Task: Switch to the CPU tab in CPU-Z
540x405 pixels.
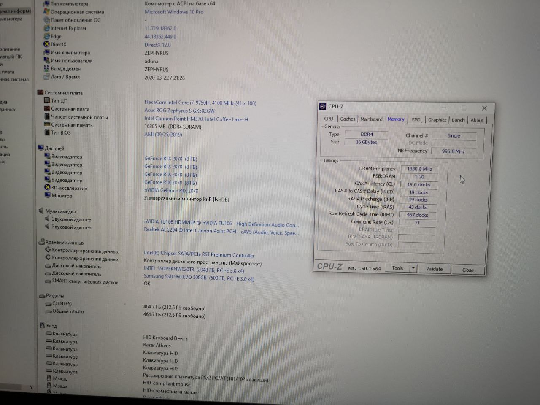Action: 329,119
